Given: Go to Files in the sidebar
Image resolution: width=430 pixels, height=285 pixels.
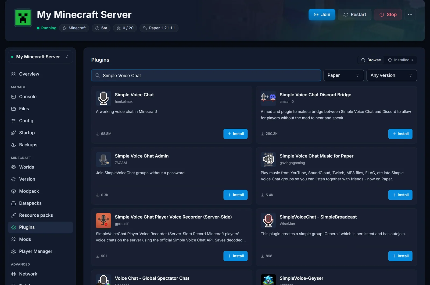Looking at the screenshot, I should tap(40, 109).
